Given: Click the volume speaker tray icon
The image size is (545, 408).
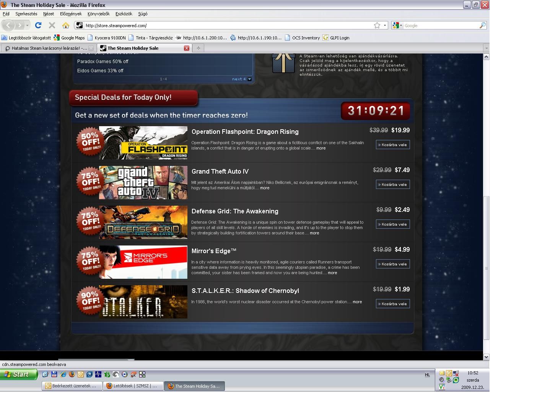Looking at the screenshot, I should coord(441,380).
